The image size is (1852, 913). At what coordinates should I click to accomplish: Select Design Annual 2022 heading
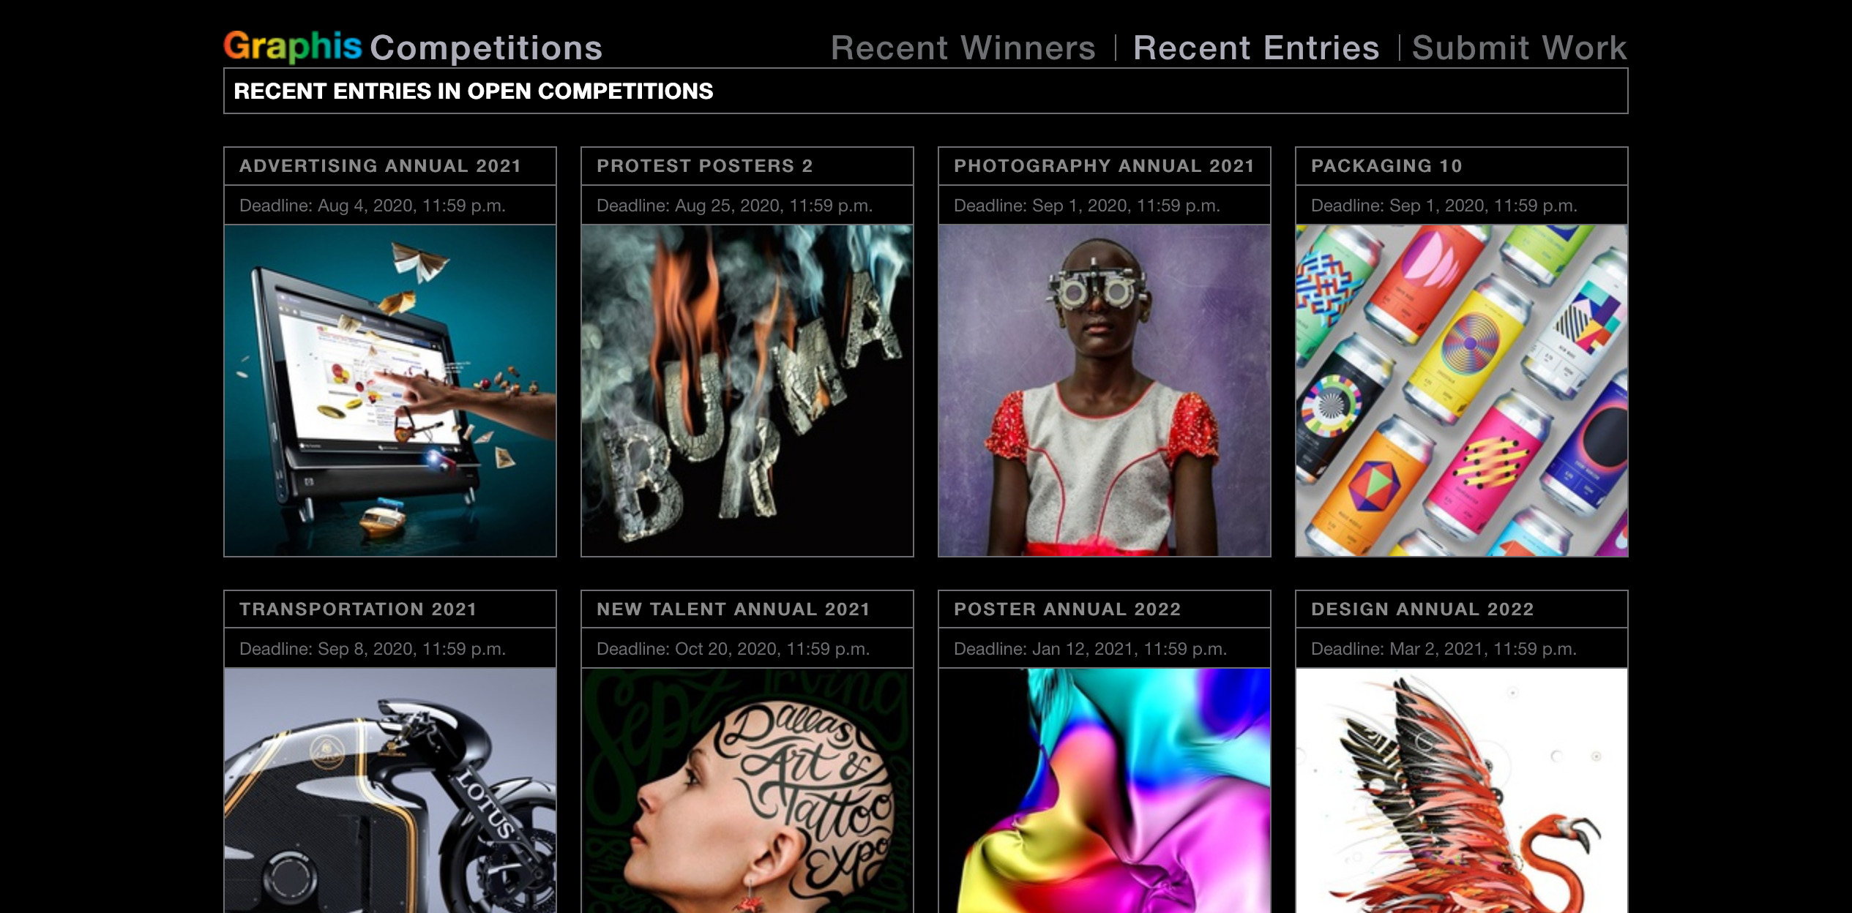click(x=1423, y=609)
